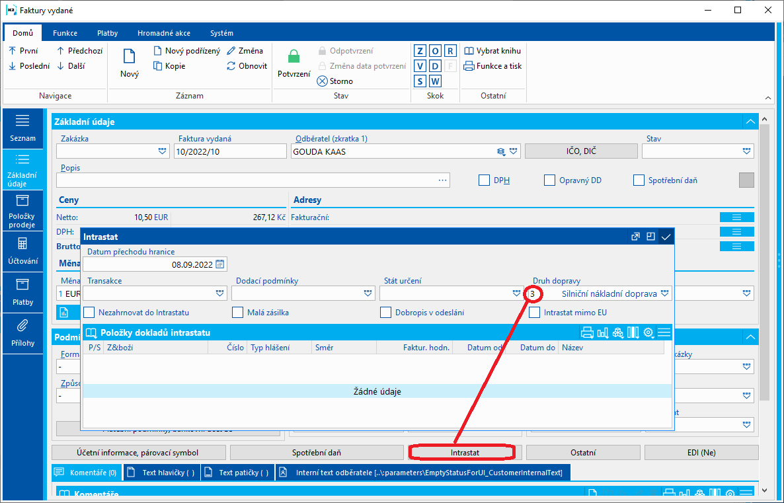Open Přílohy attachments in sidebar
The image size is (784, 503).
click(22, 334)
